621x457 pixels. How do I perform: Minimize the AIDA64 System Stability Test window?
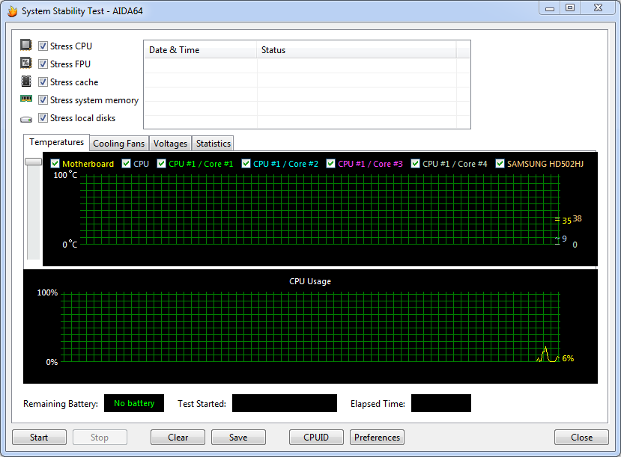pyautogui.click(x=550, y=8)
